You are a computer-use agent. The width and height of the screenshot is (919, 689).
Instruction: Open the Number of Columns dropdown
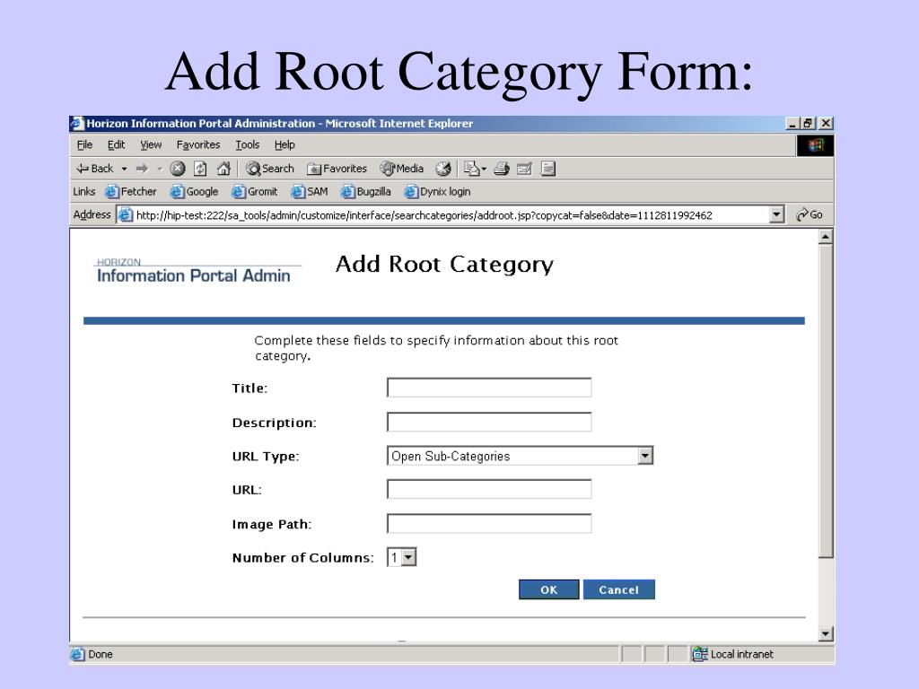[x=401, y=557]
